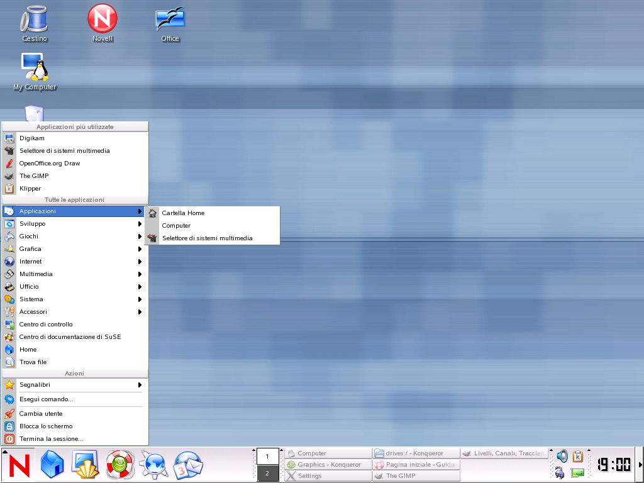
Task: Launch Novell from the desktop icon
Action: click(101, 19)
